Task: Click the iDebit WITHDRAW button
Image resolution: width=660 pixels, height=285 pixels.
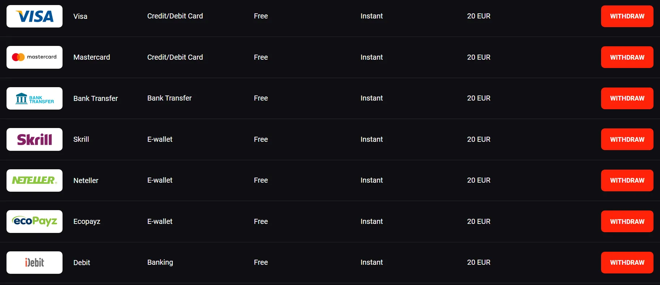Action: [627, 262]
